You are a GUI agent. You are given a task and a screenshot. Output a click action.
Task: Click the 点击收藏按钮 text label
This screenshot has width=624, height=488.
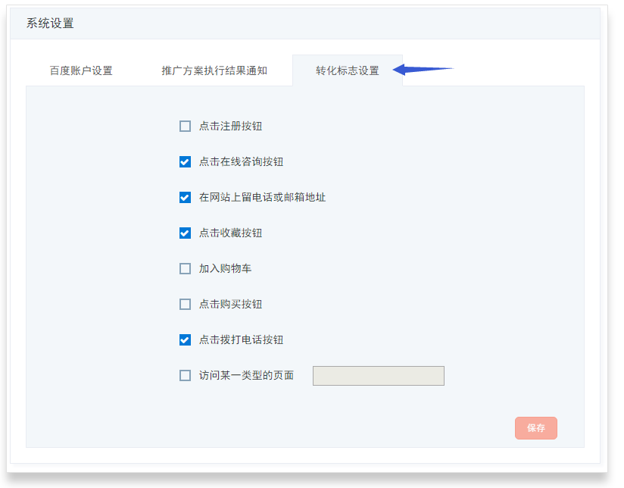pos(230,233)
